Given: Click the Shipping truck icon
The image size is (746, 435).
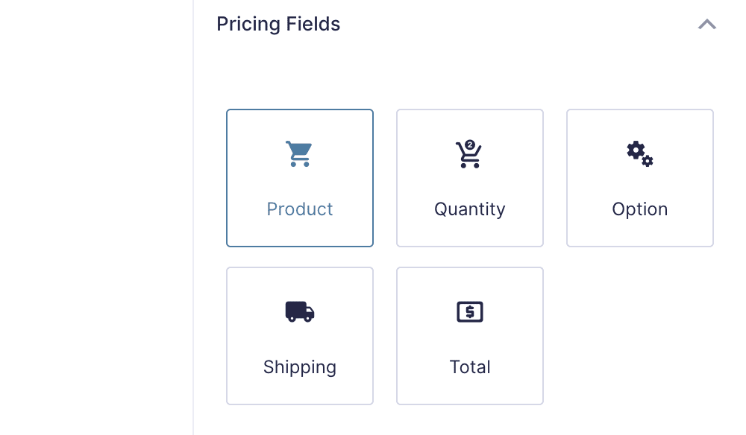Looking at the screenshot, I should [x=299, y=311].
